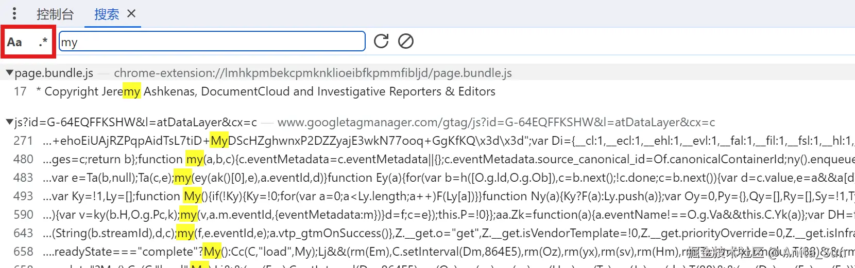Collapse the page.bundle.js results group
This screenshot has height=268, width=855.
(9, 73)
